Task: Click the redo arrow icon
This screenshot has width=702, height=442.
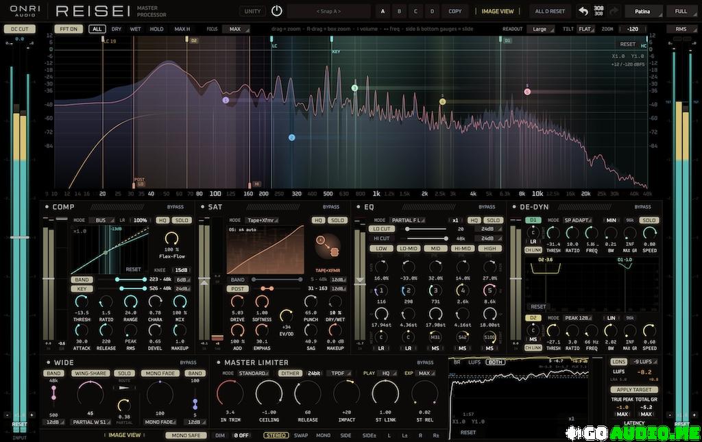Action: (614, 11)
